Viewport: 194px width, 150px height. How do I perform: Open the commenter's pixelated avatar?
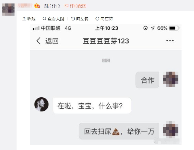[8, 9]
